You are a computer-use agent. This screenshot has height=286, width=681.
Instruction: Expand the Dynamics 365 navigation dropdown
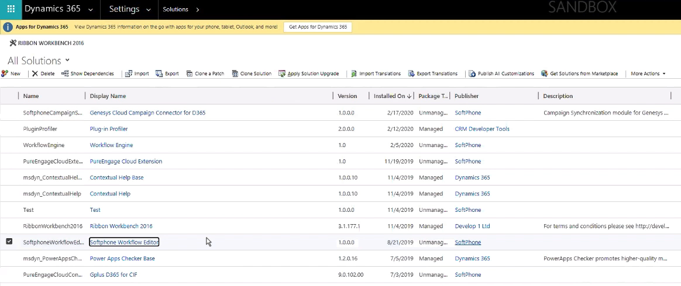tap(90, 9)
